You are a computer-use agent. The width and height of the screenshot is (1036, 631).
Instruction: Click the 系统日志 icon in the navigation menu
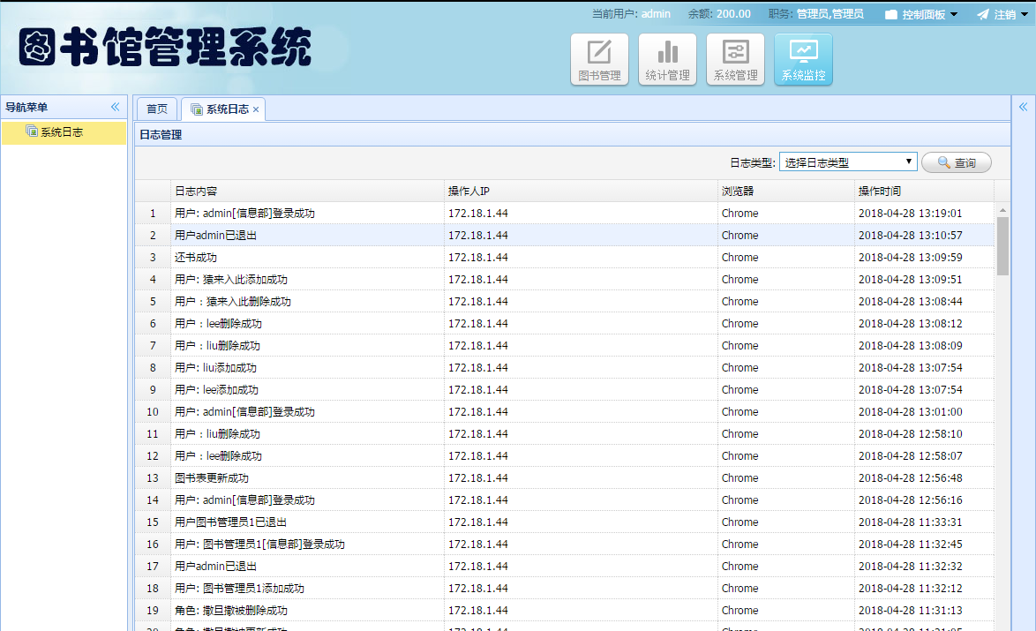point(29,131)
